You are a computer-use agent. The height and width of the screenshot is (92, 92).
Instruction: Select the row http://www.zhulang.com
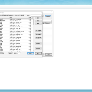click(x=16, y=22)
